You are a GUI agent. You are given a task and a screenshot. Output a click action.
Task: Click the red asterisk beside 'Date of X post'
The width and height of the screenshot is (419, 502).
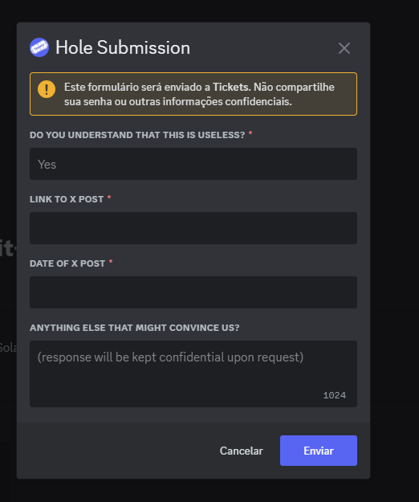click(111, 262)
